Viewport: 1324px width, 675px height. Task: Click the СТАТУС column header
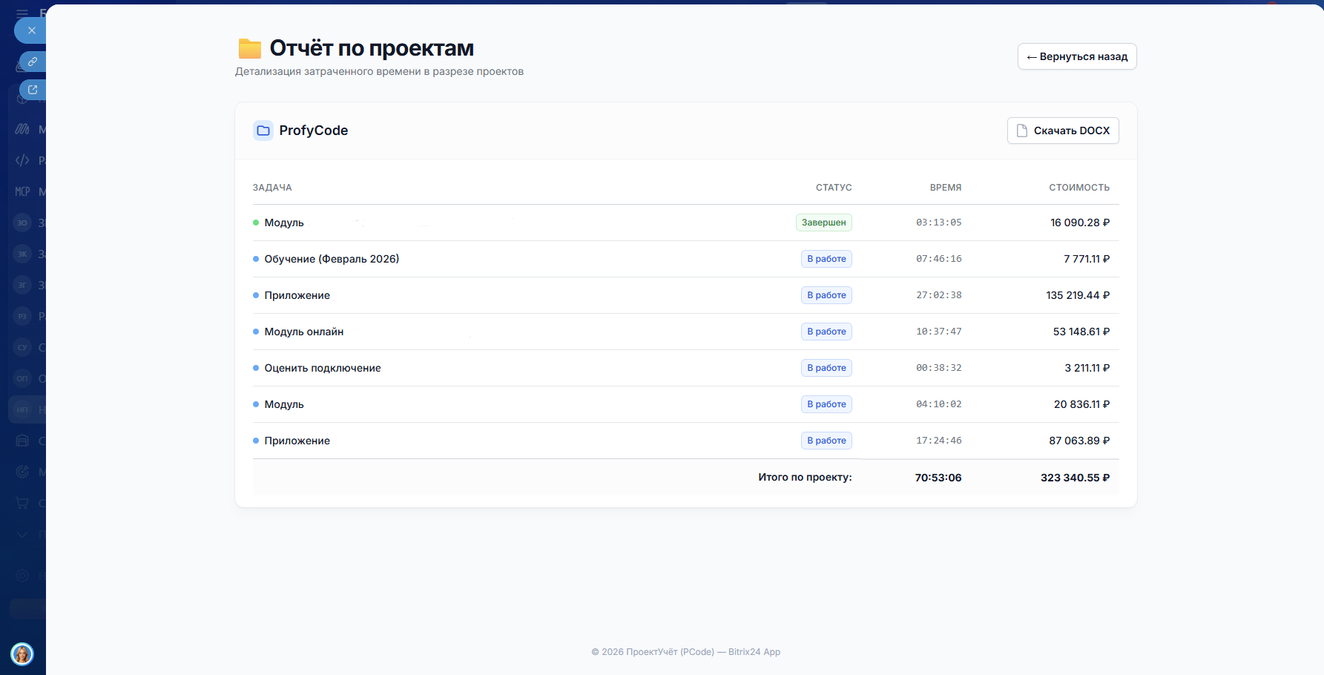pos(834,188)
